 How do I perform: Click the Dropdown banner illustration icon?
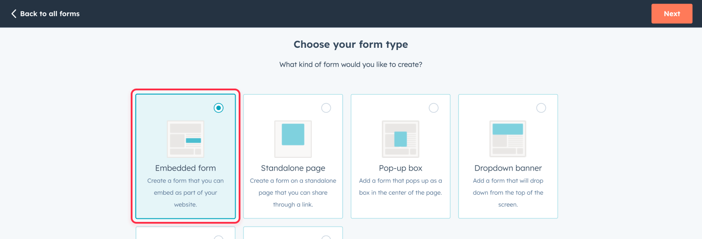508,139
